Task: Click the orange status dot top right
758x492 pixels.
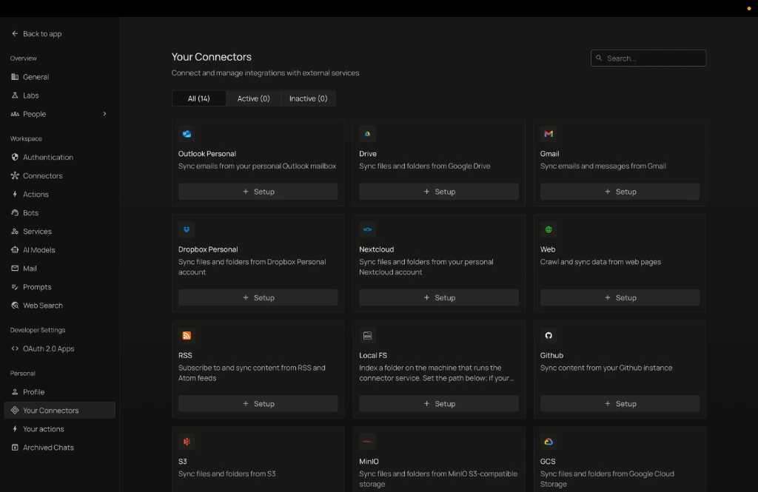Action: point(749,9)
